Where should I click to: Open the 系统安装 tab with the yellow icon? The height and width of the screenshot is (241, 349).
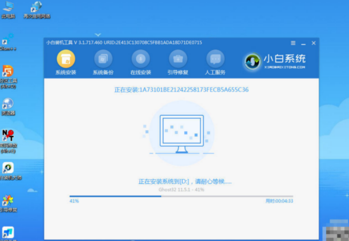pos(66,62)
